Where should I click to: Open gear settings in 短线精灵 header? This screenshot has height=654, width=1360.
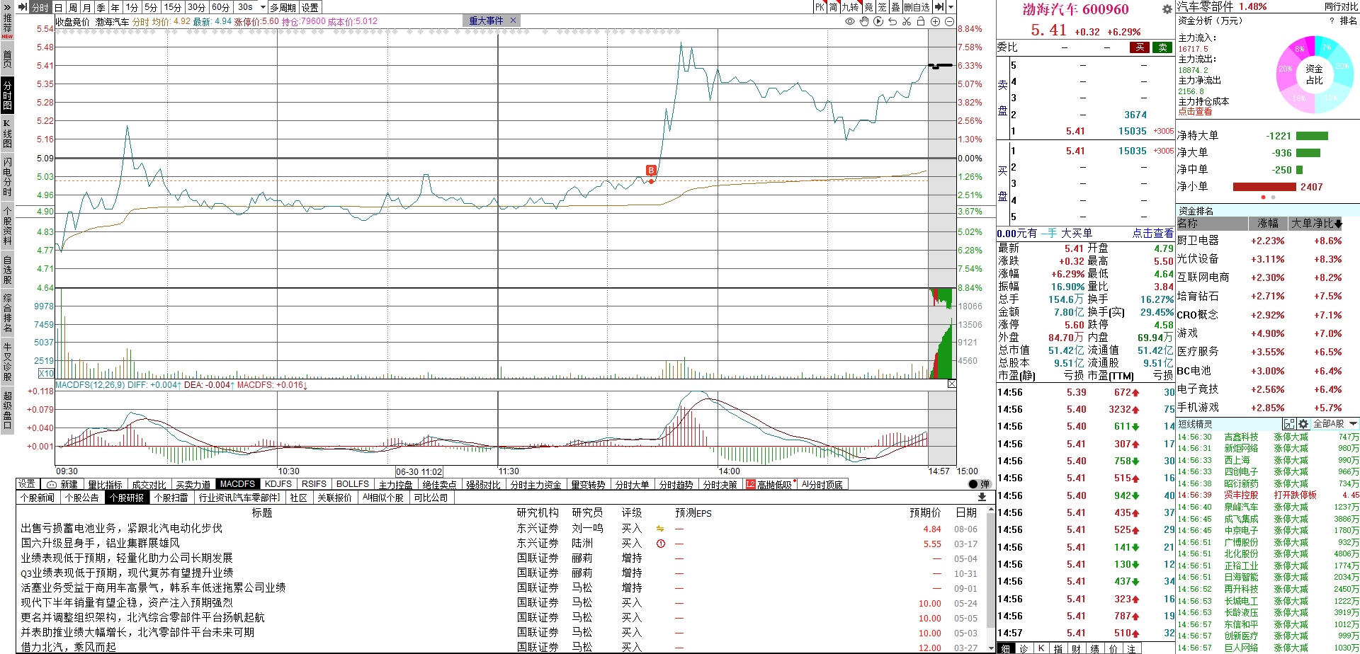1303,424
